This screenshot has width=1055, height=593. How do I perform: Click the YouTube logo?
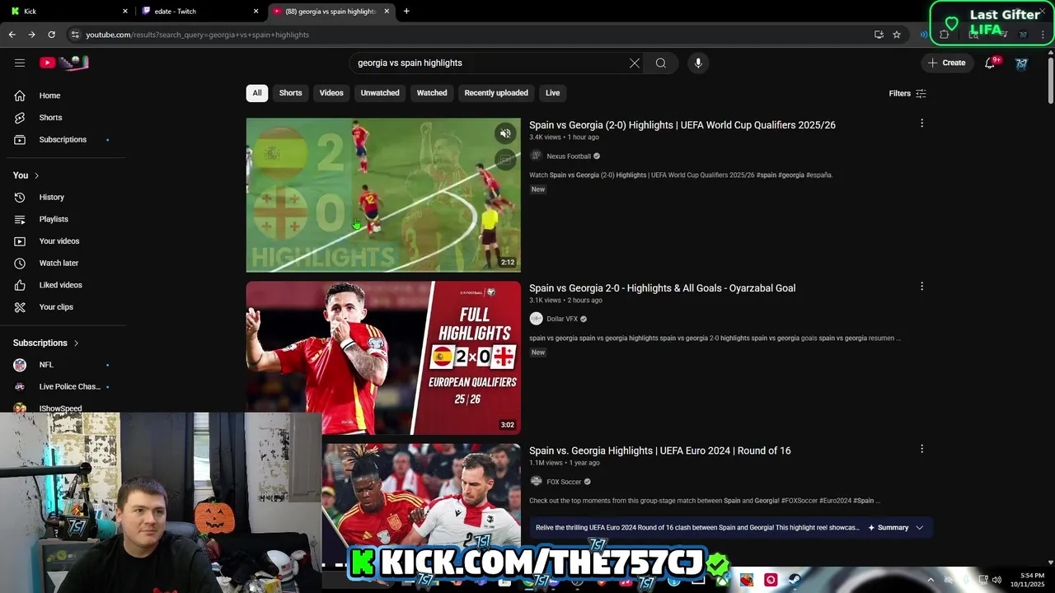pyautogui.click(x=63, y=63)
